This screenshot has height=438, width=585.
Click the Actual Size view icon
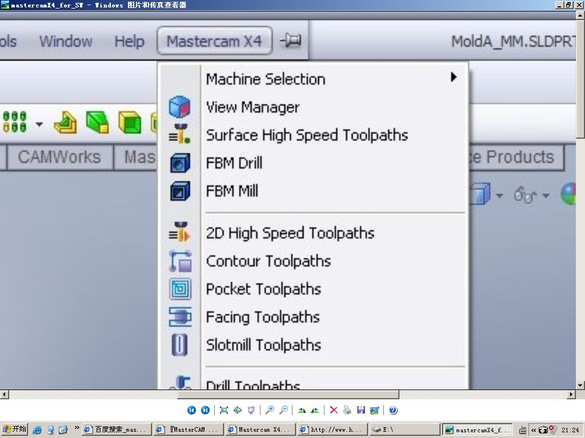[238, 410]
